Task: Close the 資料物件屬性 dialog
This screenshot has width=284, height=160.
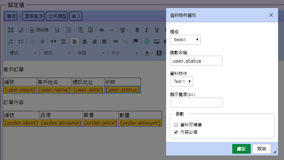Action: pyautogui.click(x=271, y=15)
